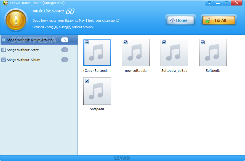Click the Leawo logo in the footer
Image resolution: width=245 pixels, height=161 pixels.
tap(122, 158)
